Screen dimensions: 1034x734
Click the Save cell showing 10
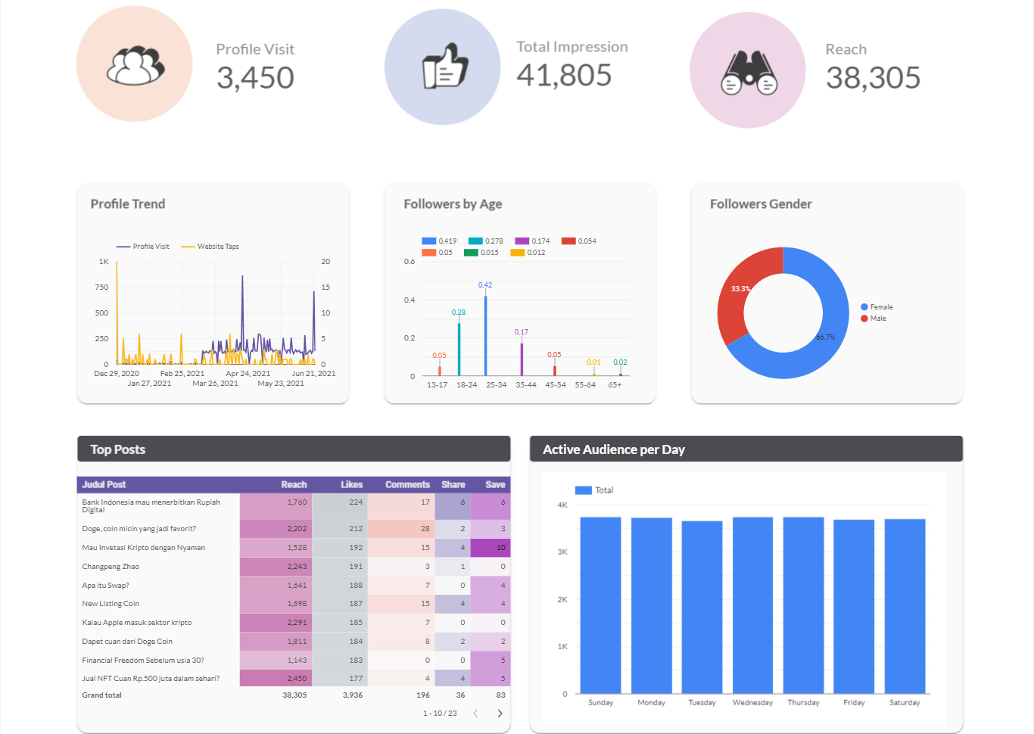490,548
